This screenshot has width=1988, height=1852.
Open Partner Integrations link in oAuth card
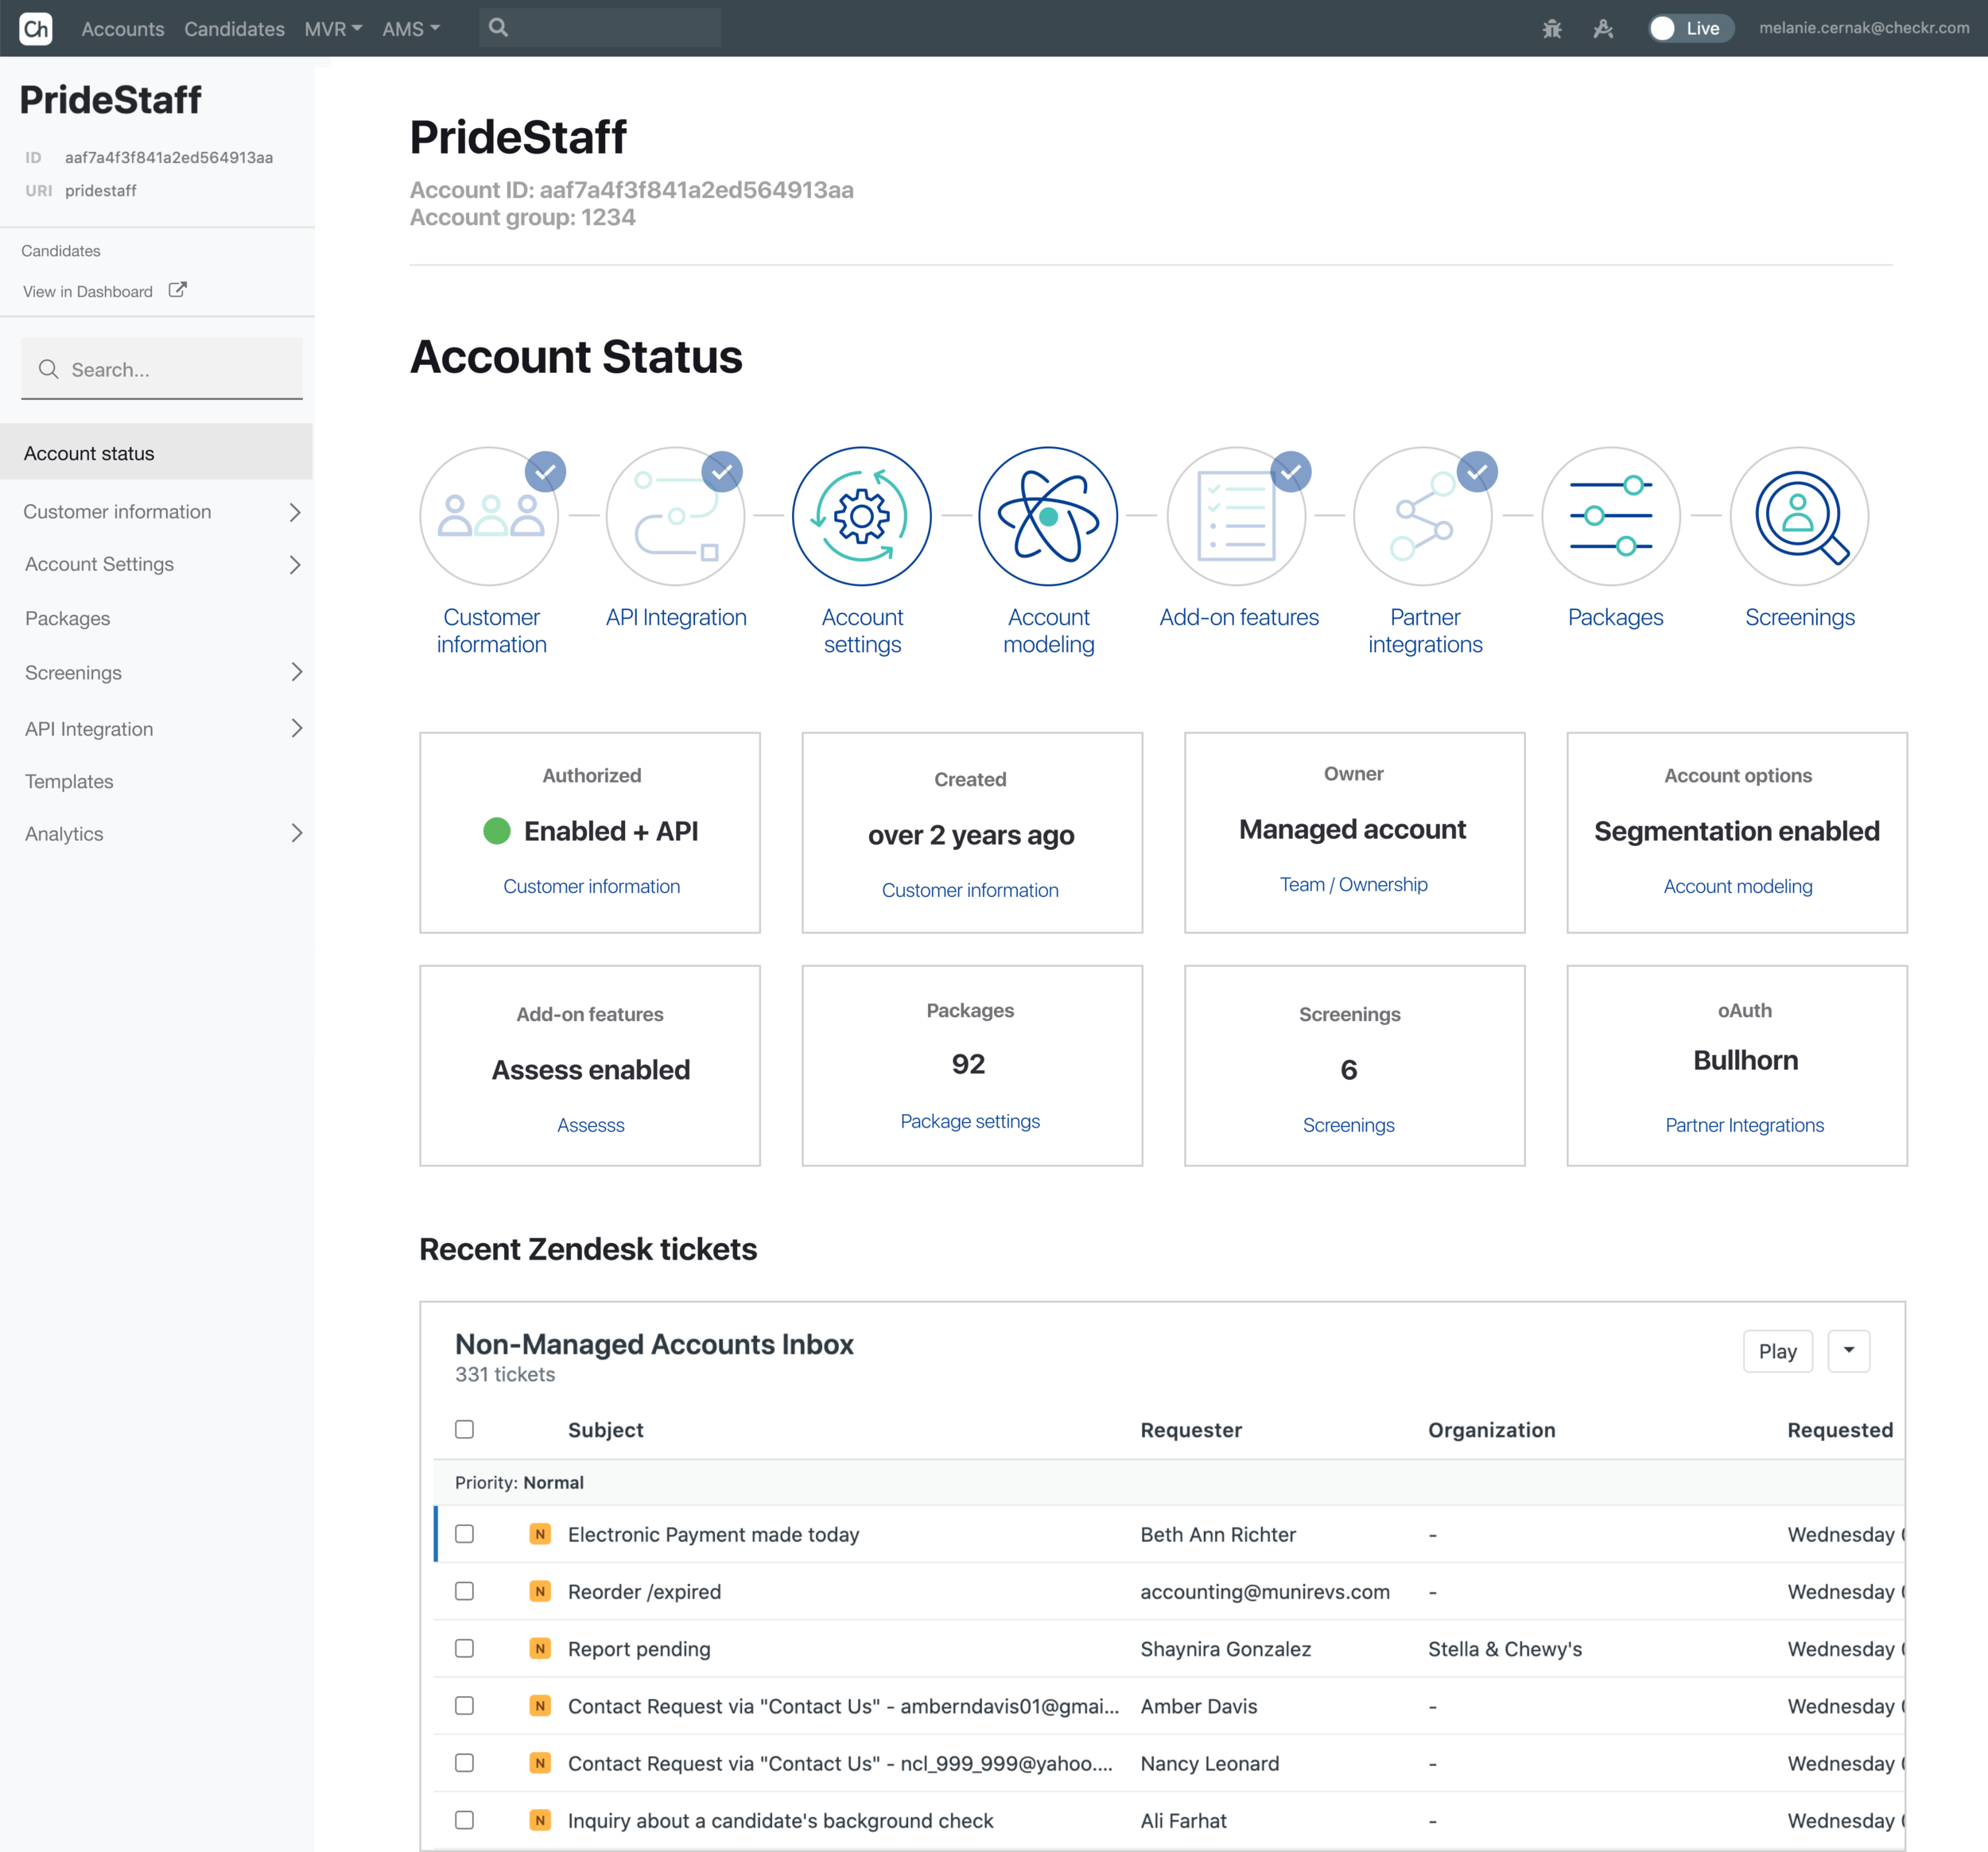[x=1745, y=1125]
